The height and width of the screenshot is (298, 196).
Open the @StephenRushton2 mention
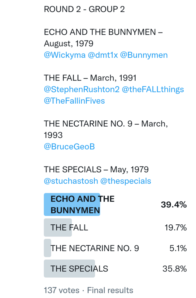82,89
